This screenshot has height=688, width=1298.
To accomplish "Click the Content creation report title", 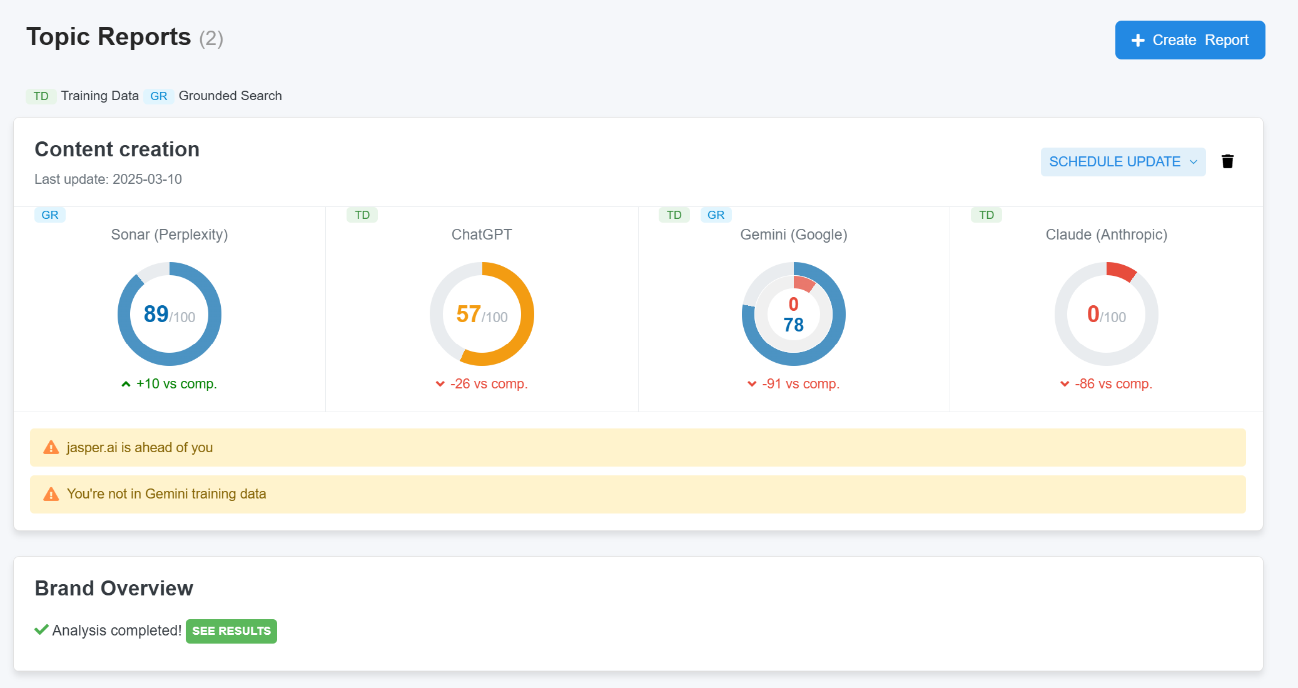I will pyautogui.click(x=117, y=149).
